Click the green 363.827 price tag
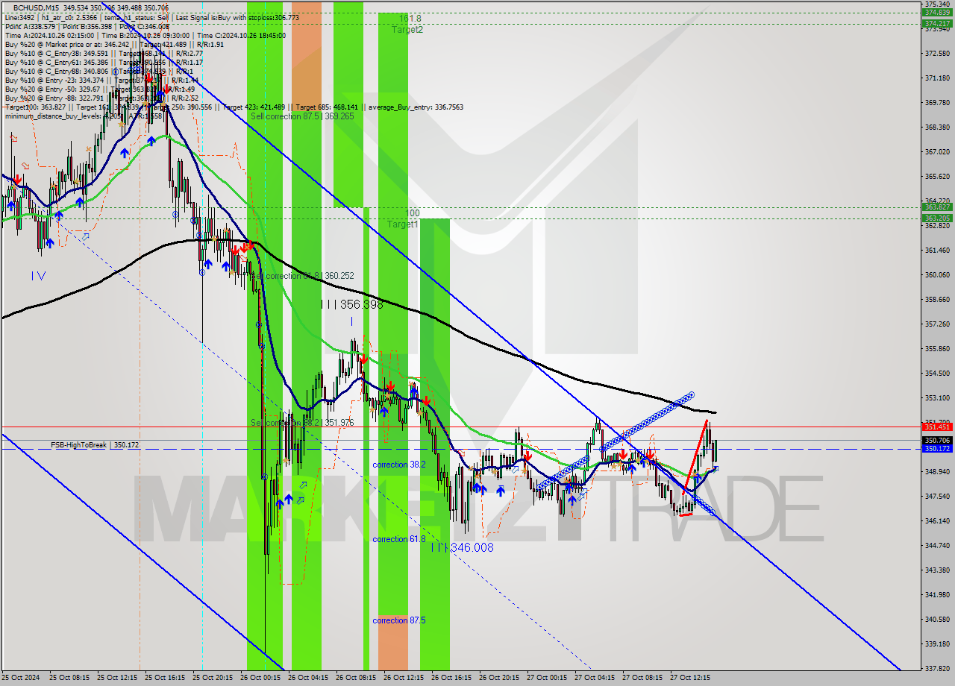Image resolution: width=955 pixels, height=686 pixels. [x=937, y=207]
